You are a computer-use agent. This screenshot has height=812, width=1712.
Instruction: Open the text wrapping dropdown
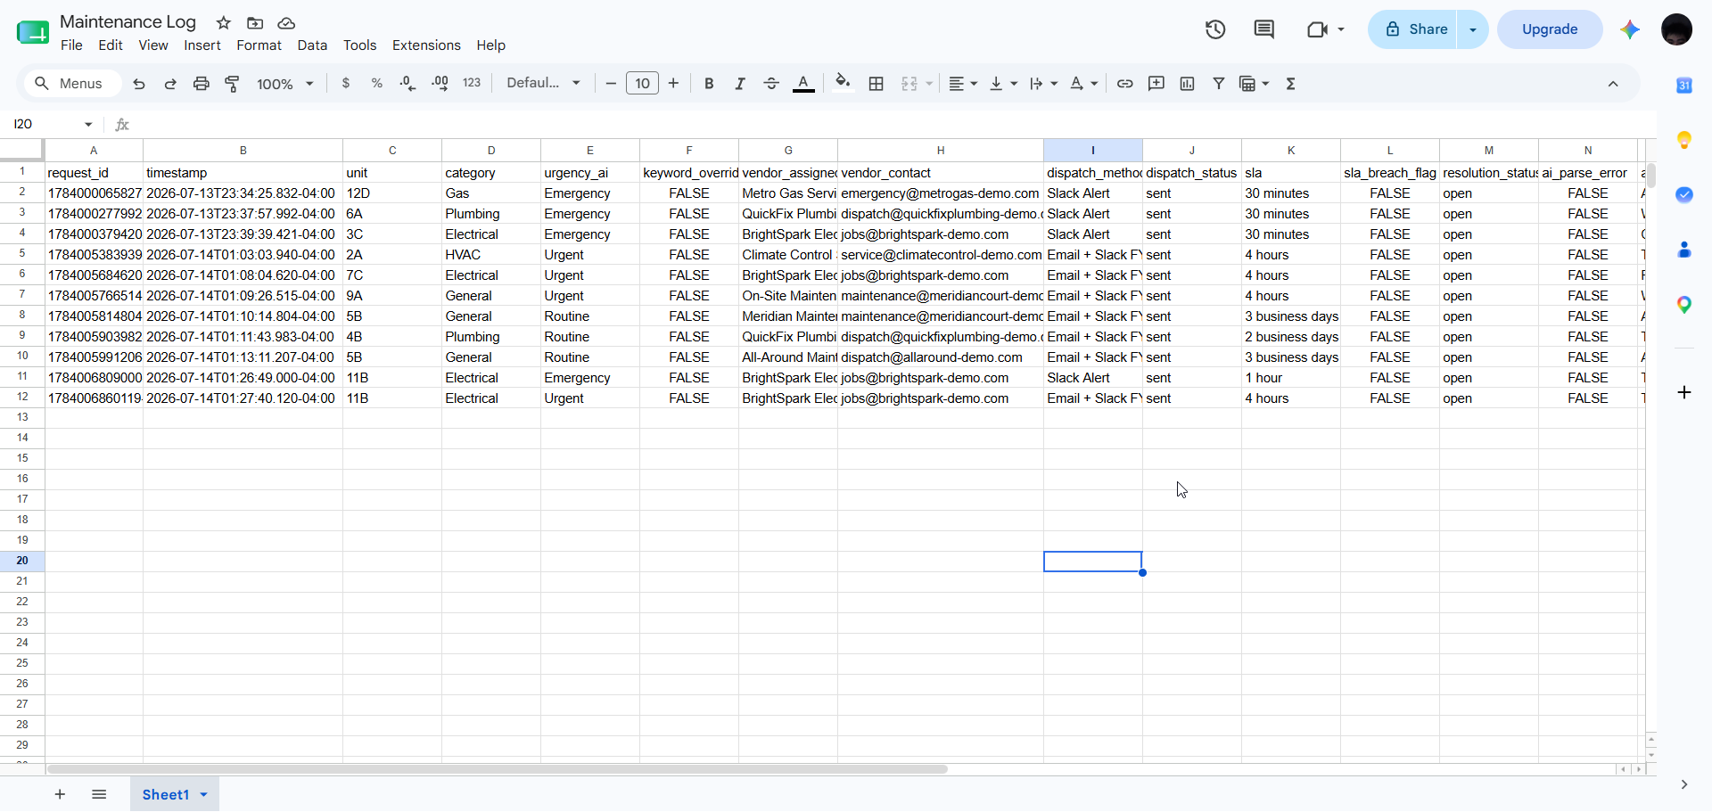(x=1043, y=84)
